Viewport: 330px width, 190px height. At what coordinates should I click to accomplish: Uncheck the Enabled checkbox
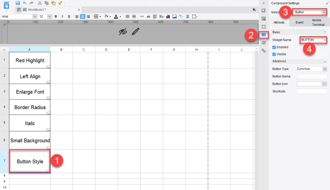pos(275,47)
